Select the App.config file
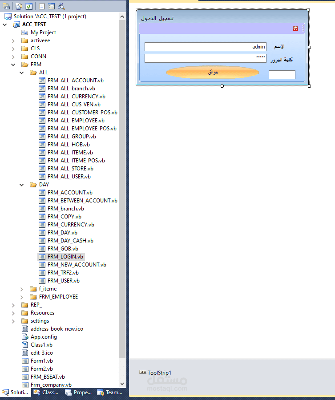The image size is (335, 400). [x=44, y=337]
